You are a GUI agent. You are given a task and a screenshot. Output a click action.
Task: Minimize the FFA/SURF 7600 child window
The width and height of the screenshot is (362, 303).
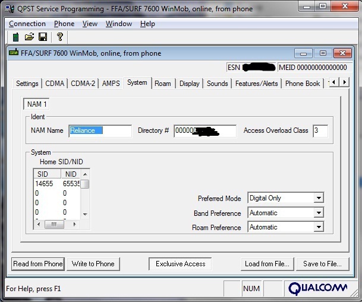[303, 53]
